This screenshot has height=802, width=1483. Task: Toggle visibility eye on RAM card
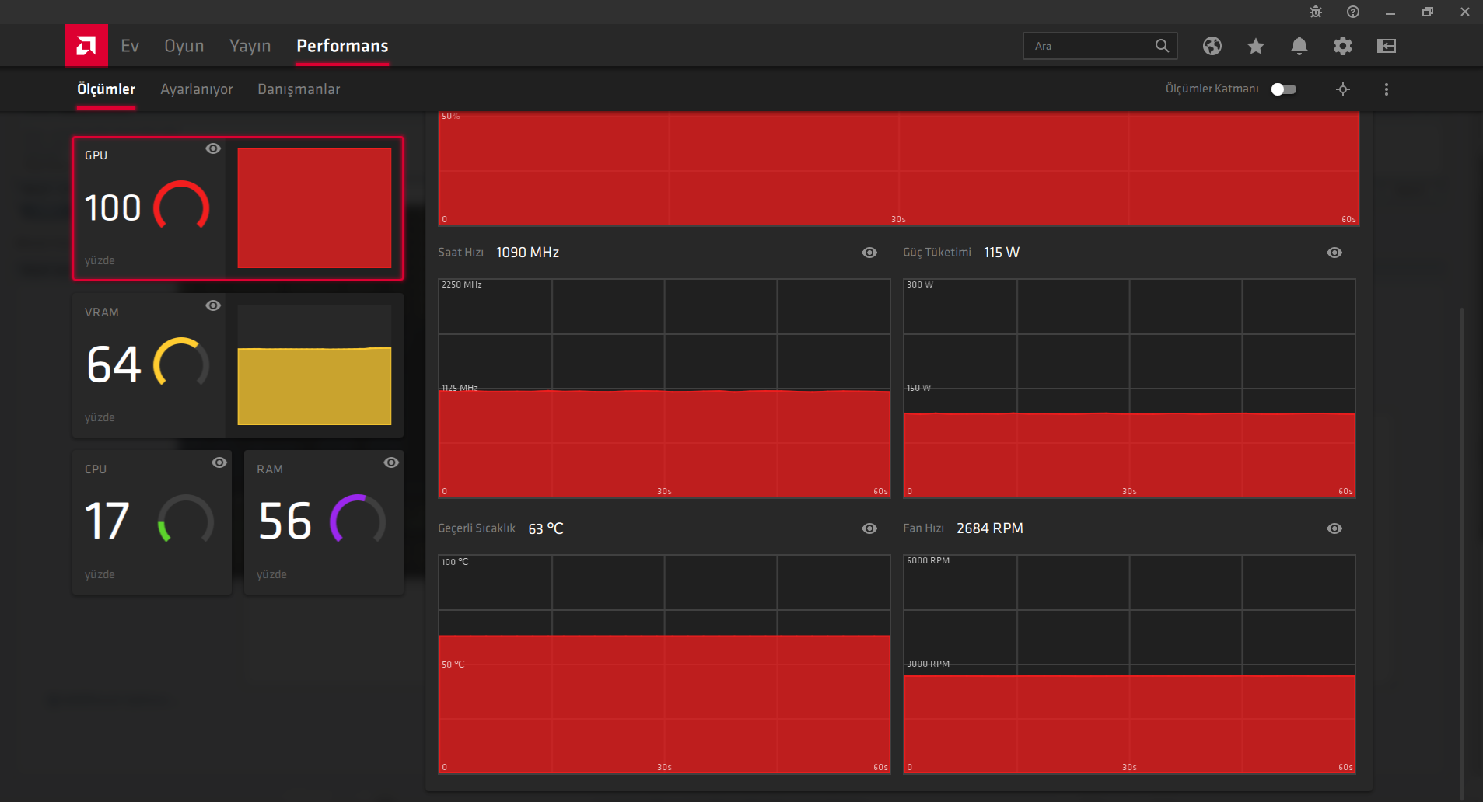[x=391, y=462]
